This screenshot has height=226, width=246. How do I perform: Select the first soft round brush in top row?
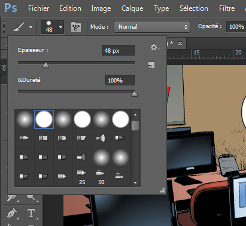coord(25,120)
